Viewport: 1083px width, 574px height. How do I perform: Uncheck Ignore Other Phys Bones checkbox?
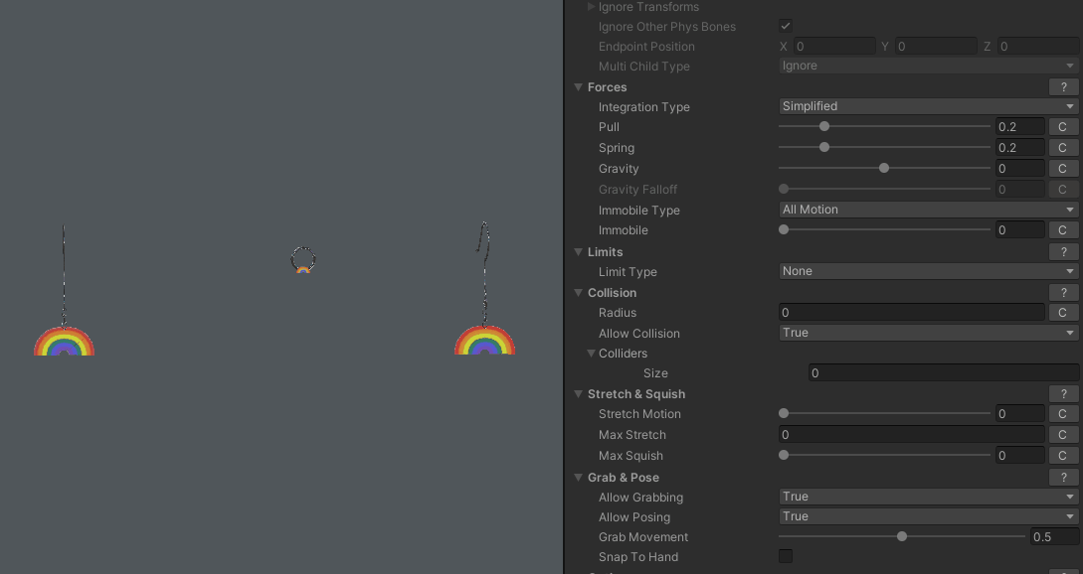pos(786,26)
